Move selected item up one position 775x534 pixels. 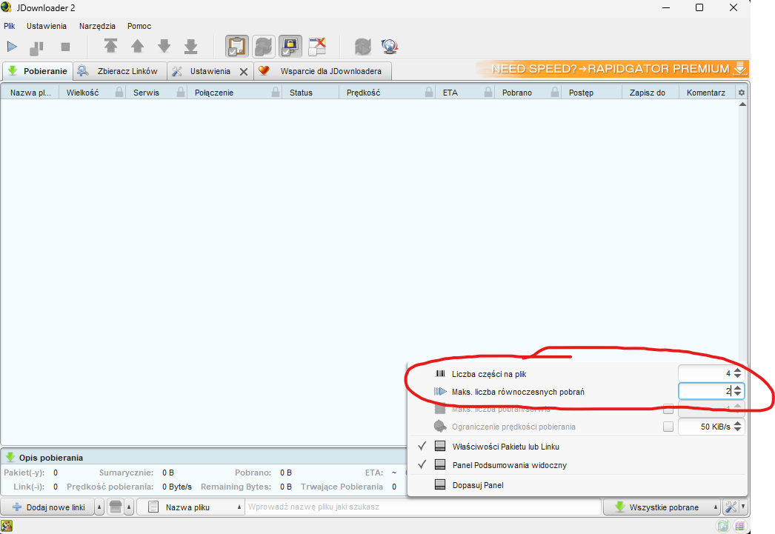[x=137, y=47]
